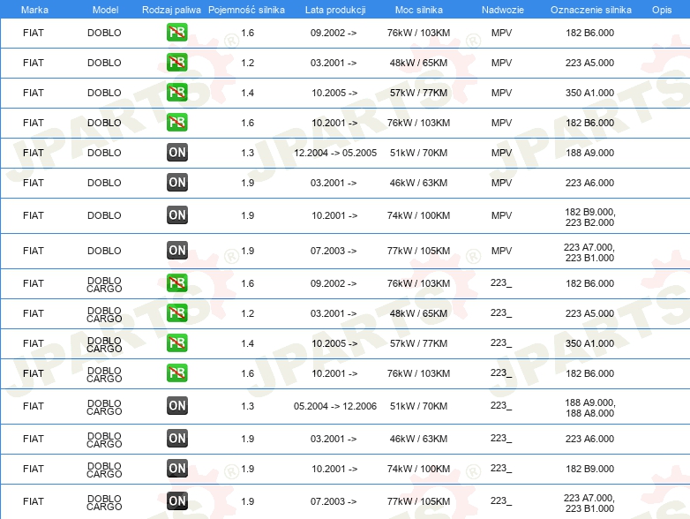Select engine code 188 A9.000 in MPV row
Viewport: 690px width, 519px height.
[x=589, y=153]
